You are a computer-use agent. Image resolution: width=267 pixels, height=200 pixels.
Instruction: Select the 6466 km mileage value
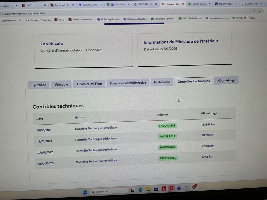[x=207, y=157]
